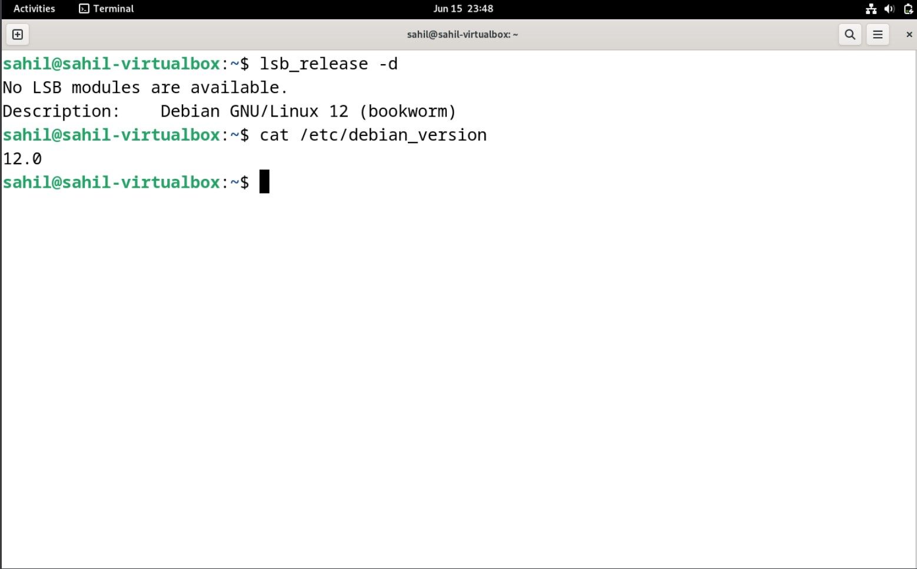Open the terminal search tool
The image size is (917, 569).
click(850, 35)
